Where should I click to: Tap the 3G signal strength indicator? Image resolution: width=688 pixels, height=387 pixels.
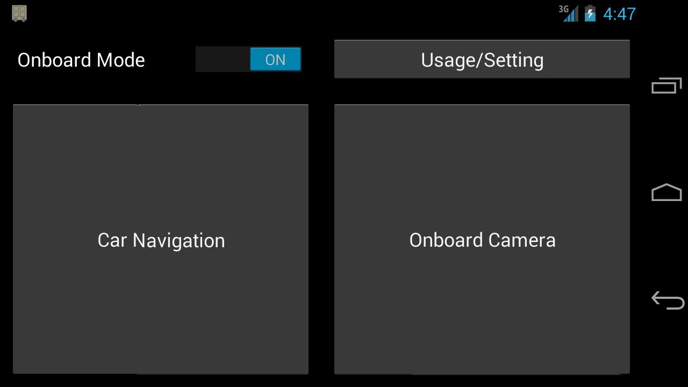point(572,15)
